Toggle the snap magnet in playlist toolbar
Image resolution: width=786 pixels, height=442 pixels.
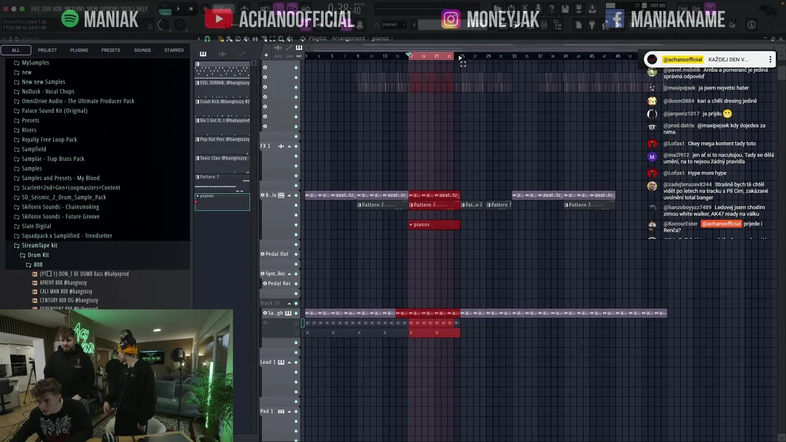pyautogui.click(x=207, y=39)
